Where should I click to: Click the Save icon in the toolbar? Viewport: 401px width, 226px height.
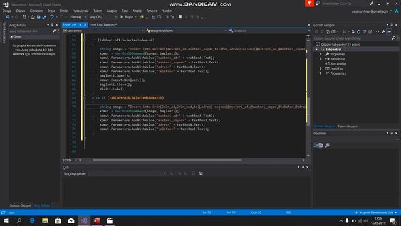[x=38, y=17]
